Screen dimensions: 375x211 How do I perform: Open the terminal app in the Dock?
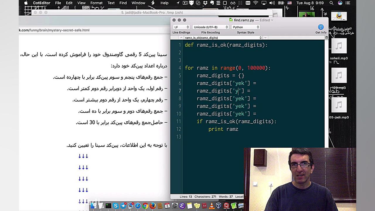[108, 206]
